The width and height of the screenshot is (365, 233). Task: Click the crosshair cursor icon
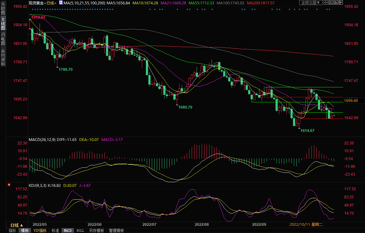coord(326,2)
